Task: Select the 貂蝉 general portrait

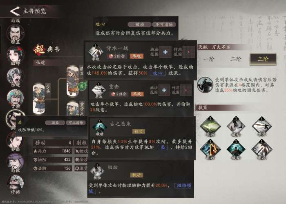Action: 16,54
